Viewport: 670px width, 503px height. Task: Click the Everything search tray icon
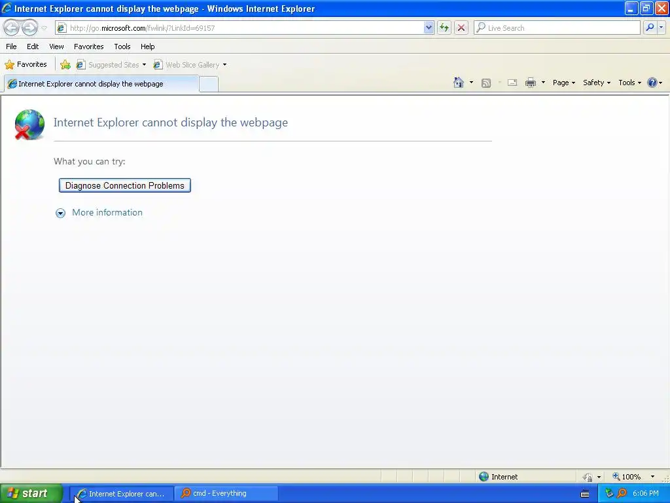click(x=622, y=494)
